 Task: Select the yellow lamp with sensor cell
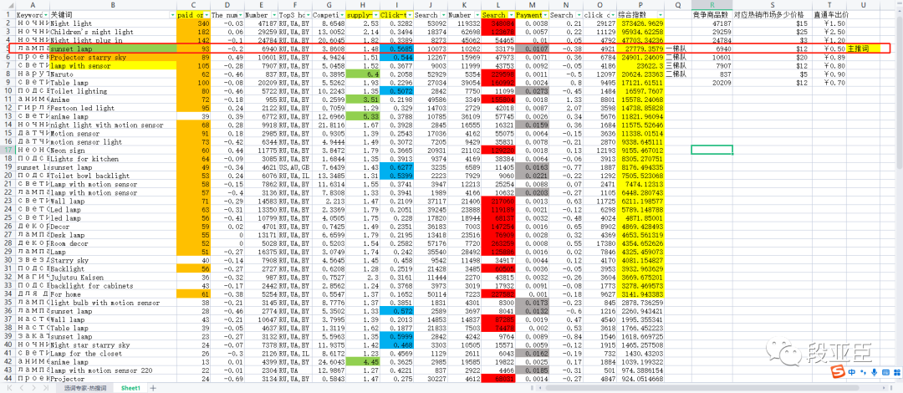click(x=113, y=66)
